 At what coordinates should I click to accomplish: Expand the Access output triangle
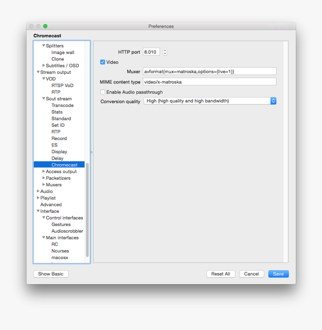(44, 172)
